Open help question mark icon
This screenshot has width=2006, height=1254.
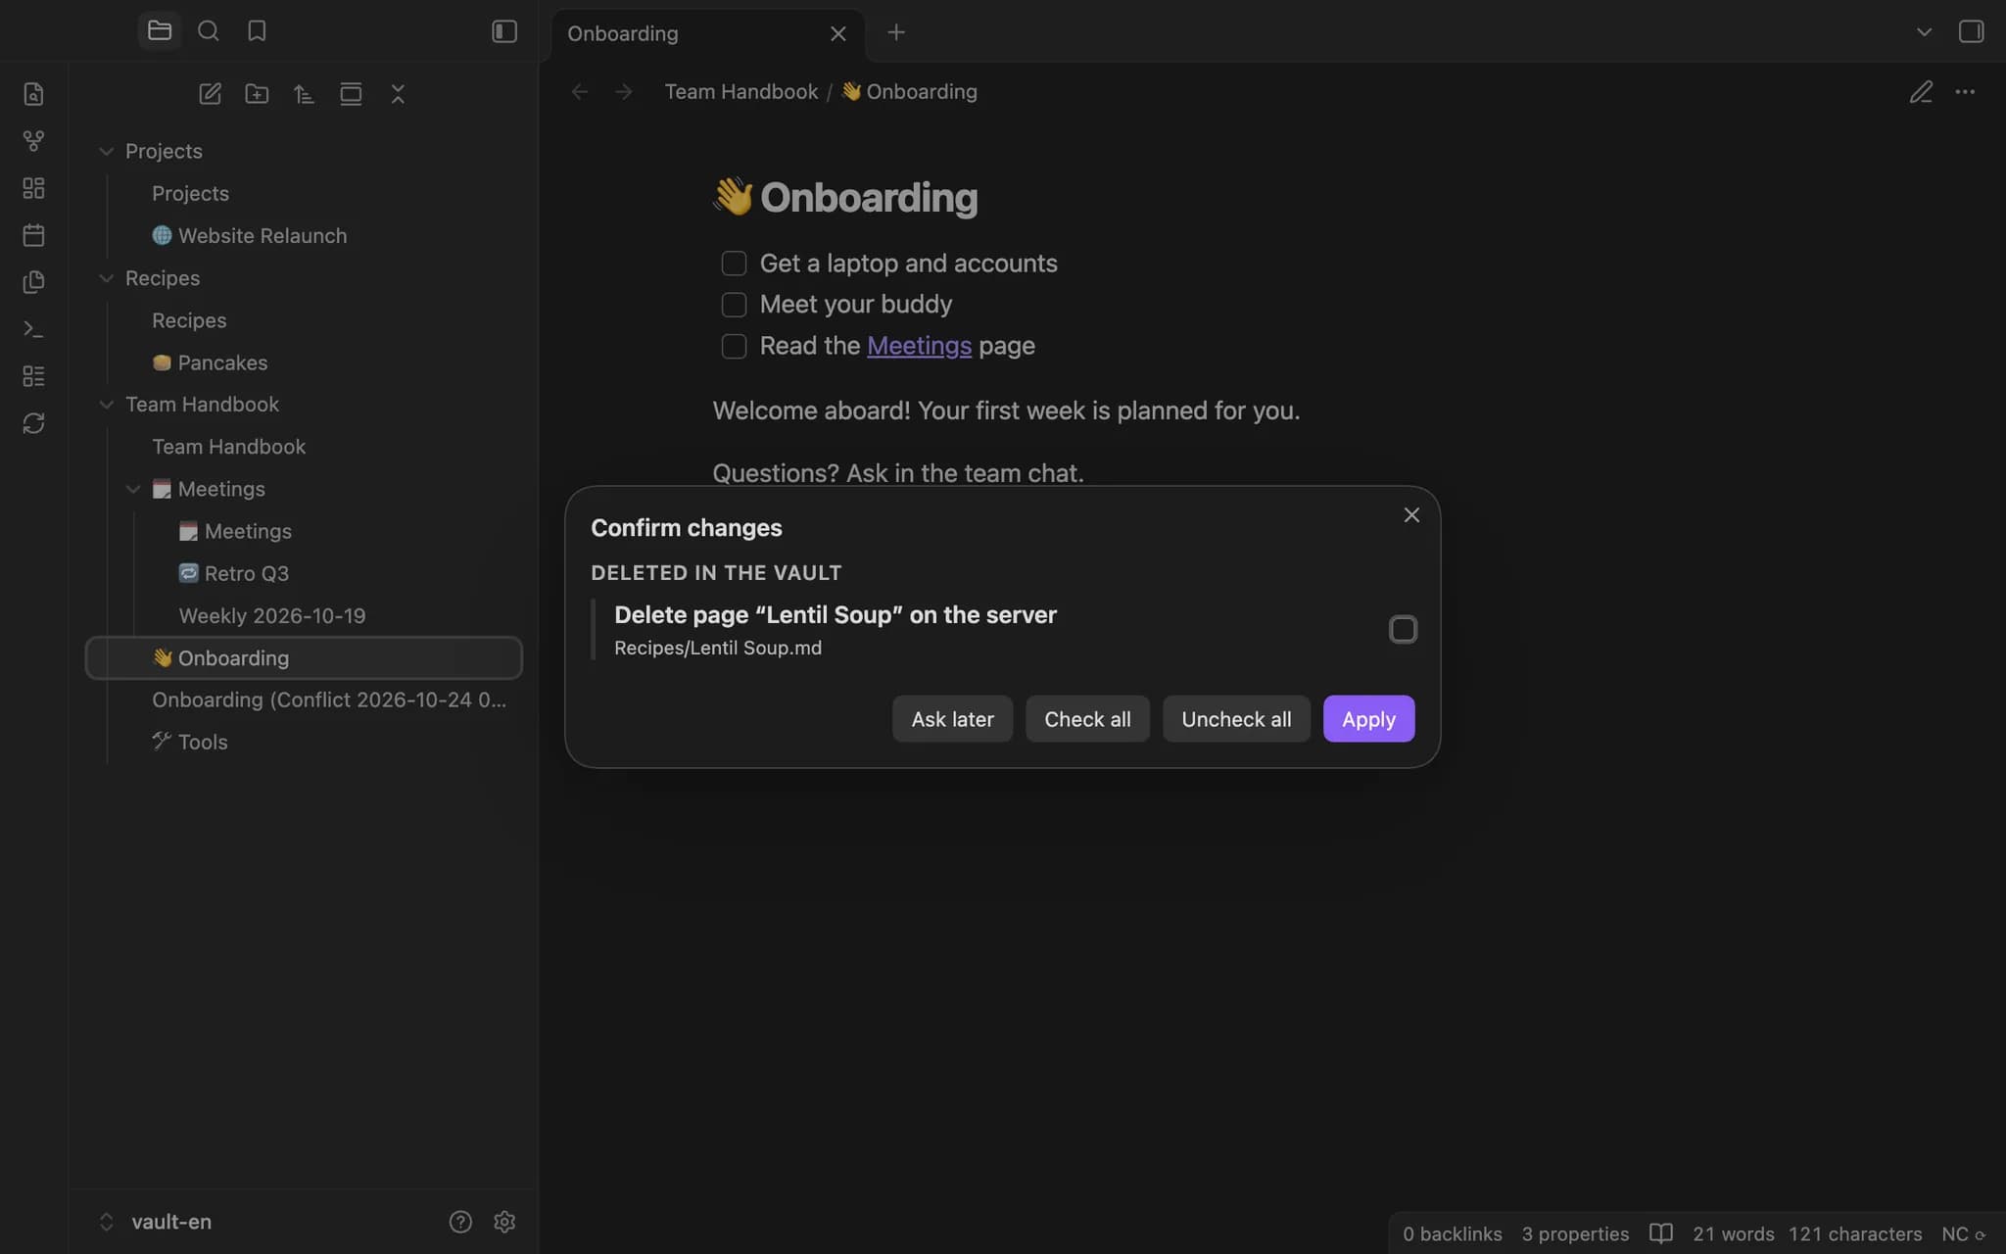click(x=460, y=1222)
